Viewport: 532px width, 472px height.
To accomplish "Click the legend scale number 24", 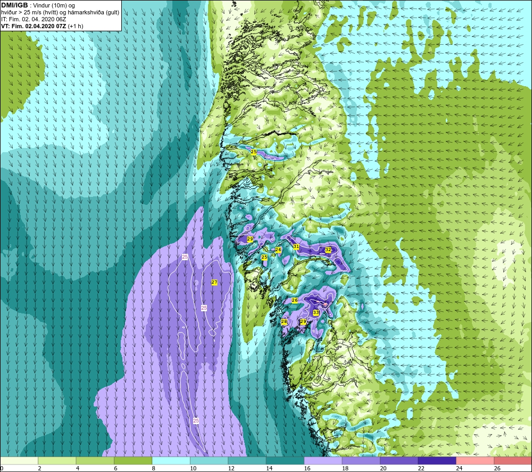I will pyautogui.click(x=459, y=468).
